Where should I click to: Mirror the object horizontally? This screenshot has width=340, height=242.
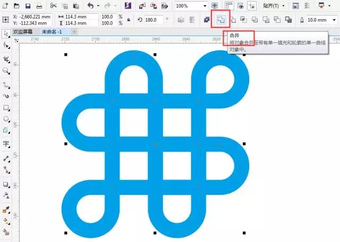[181, 20]
